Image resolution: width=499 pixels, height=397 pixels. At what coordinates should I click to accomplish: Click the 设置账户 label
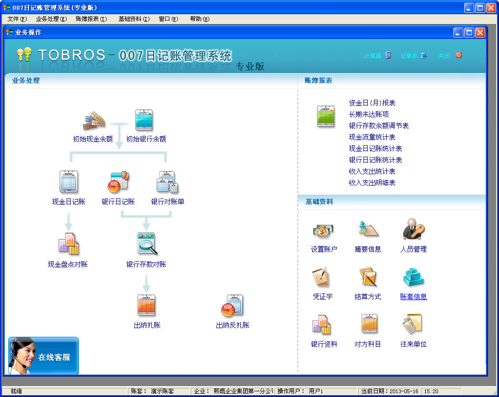(x=324, y=249)
